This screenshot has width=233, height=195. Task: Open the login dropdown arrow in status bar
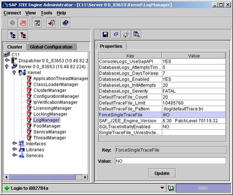coord(162,188)
